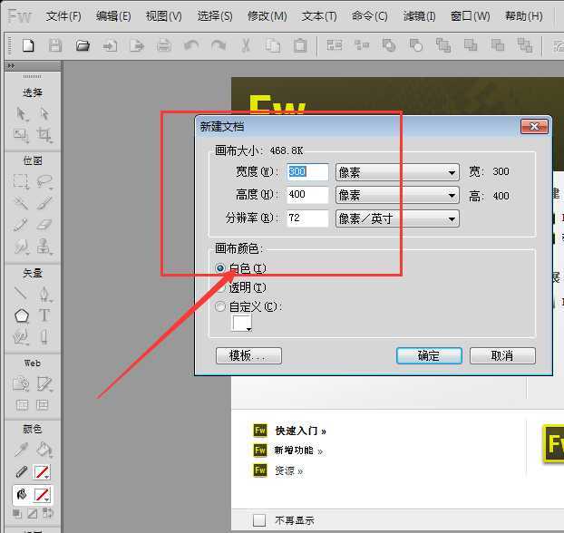This screenshot has width=564, height=533.
Task: Open the 滤镜(I) menu
Action: tap(419, 16)
